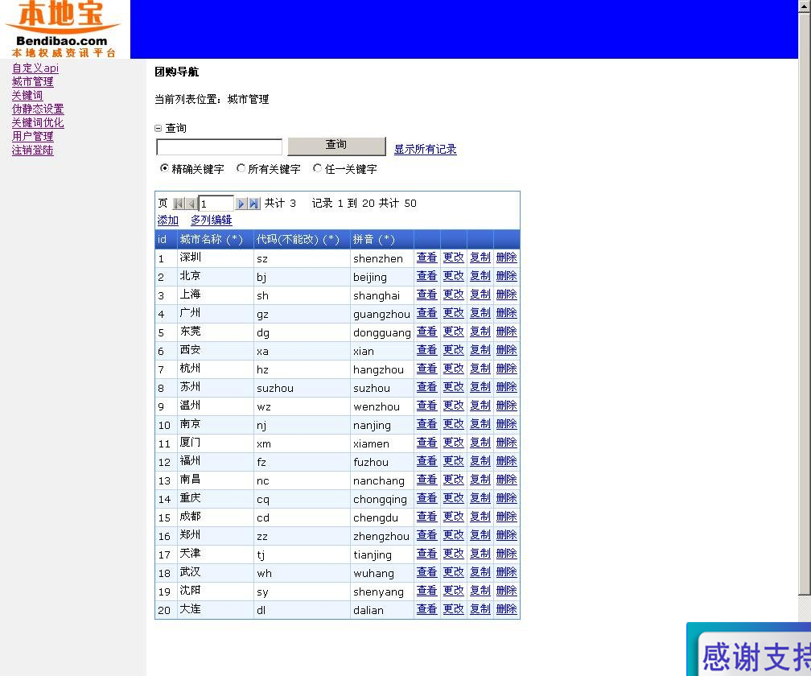Screen dimensions: 811x676
Task: Go to previous page arrow icon
Action: point(191,204)
